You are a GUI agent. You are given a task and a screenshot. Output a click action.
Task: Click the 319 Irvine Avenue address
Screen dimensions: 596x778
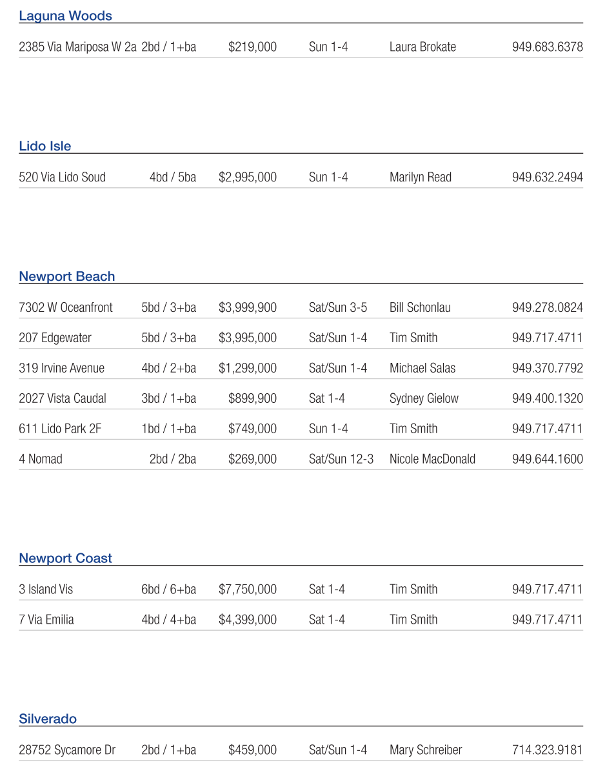pos(61,369)
